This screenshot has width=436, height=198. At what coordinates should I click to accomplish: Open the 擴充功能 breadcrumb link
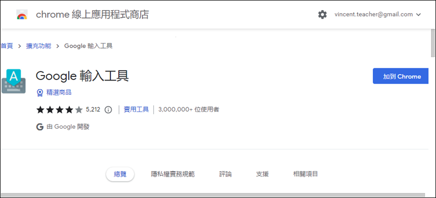pyautogui.click(x=38, y=46)
